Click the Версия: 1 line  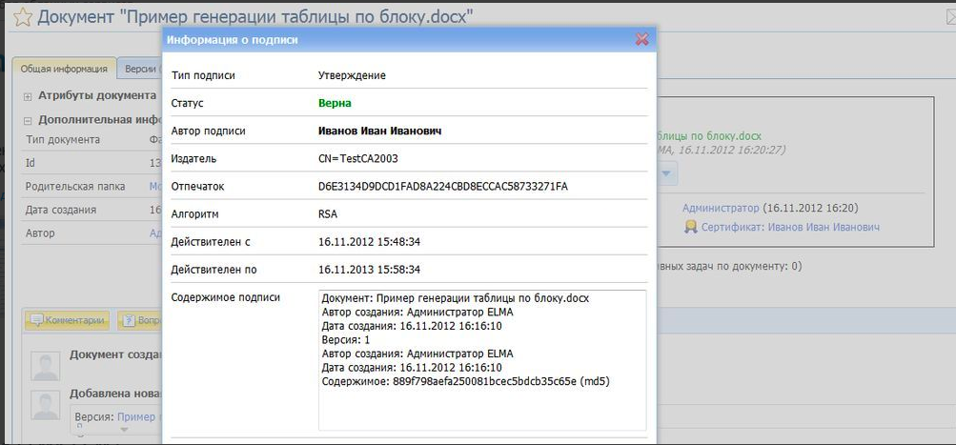(346, 339)
